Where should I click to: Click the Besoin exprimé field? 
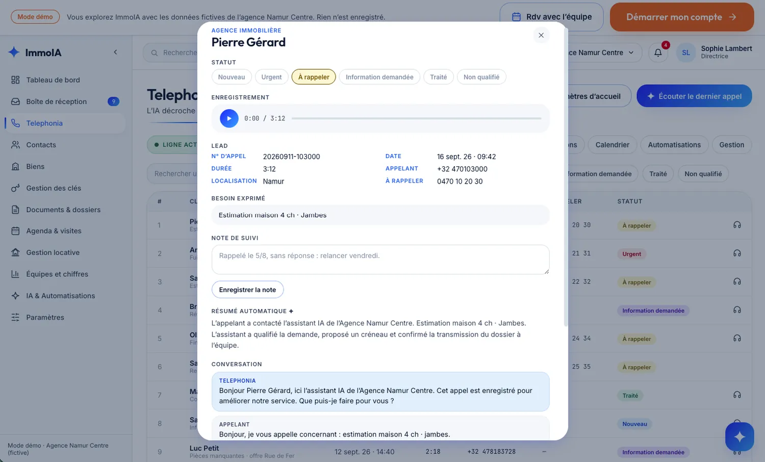380,215
